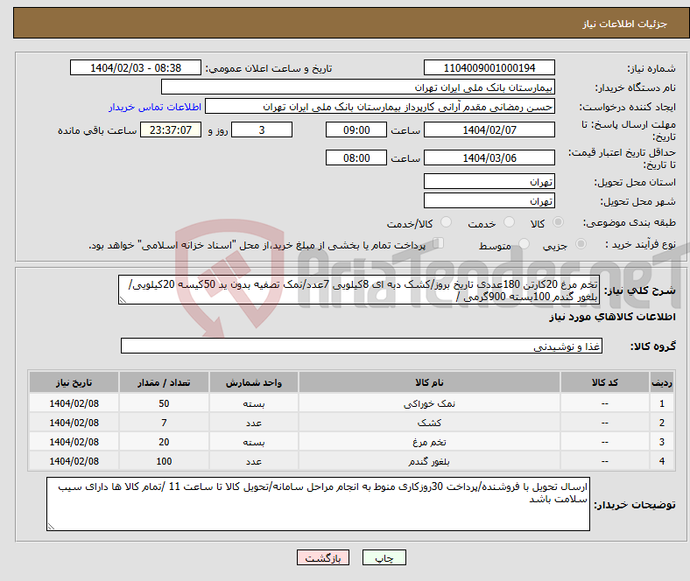Toggle the اسناد خزانه اسلامی payment checkbox
This screenshot has width=690, height=581.
point(440,244)
